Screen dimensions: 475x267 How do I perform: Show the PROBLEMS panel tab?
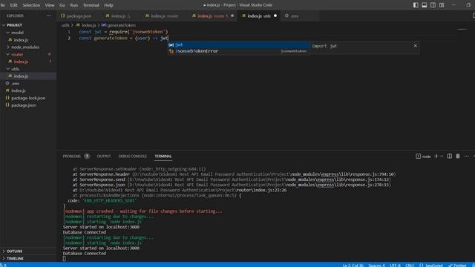point(72,156)
